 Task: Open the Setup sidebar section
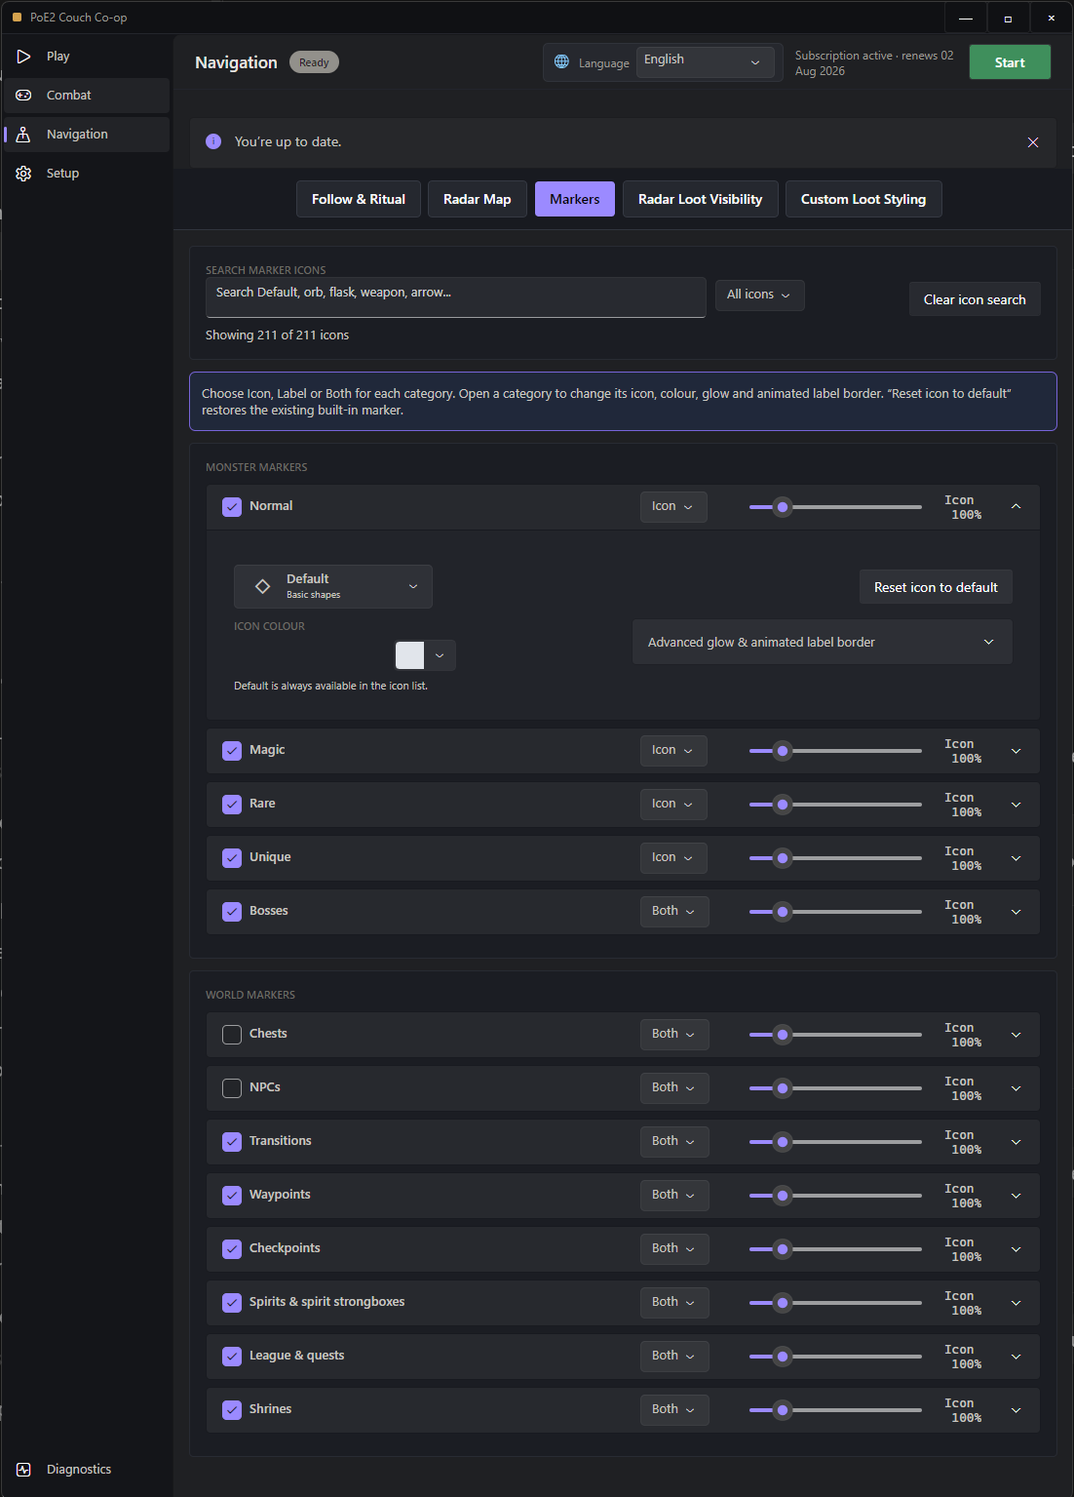pos(87,174)
